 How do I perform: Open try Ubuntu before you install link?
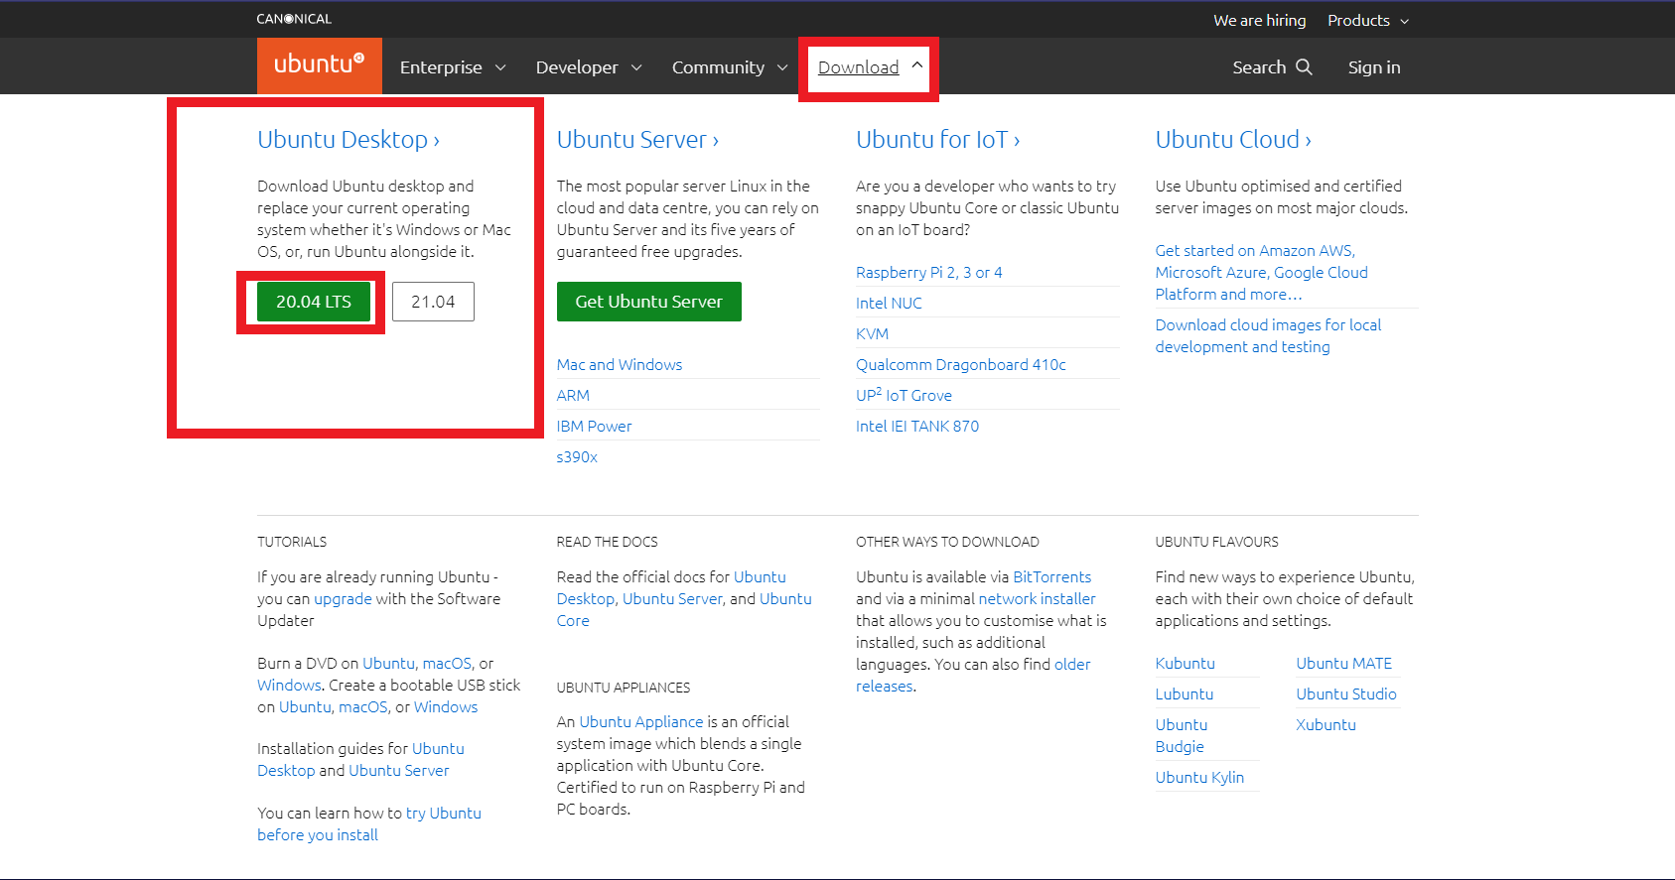[369, 824]
